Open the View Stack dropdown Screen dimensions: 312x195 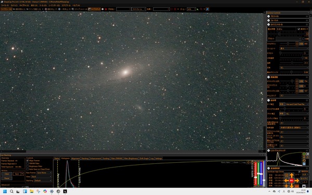[42, 176]
